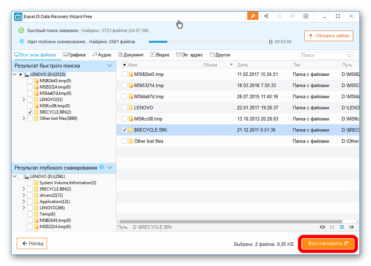Screen dimensions: 371x266
Task: Check the Other lost files row checkbox
Action: 124,141
